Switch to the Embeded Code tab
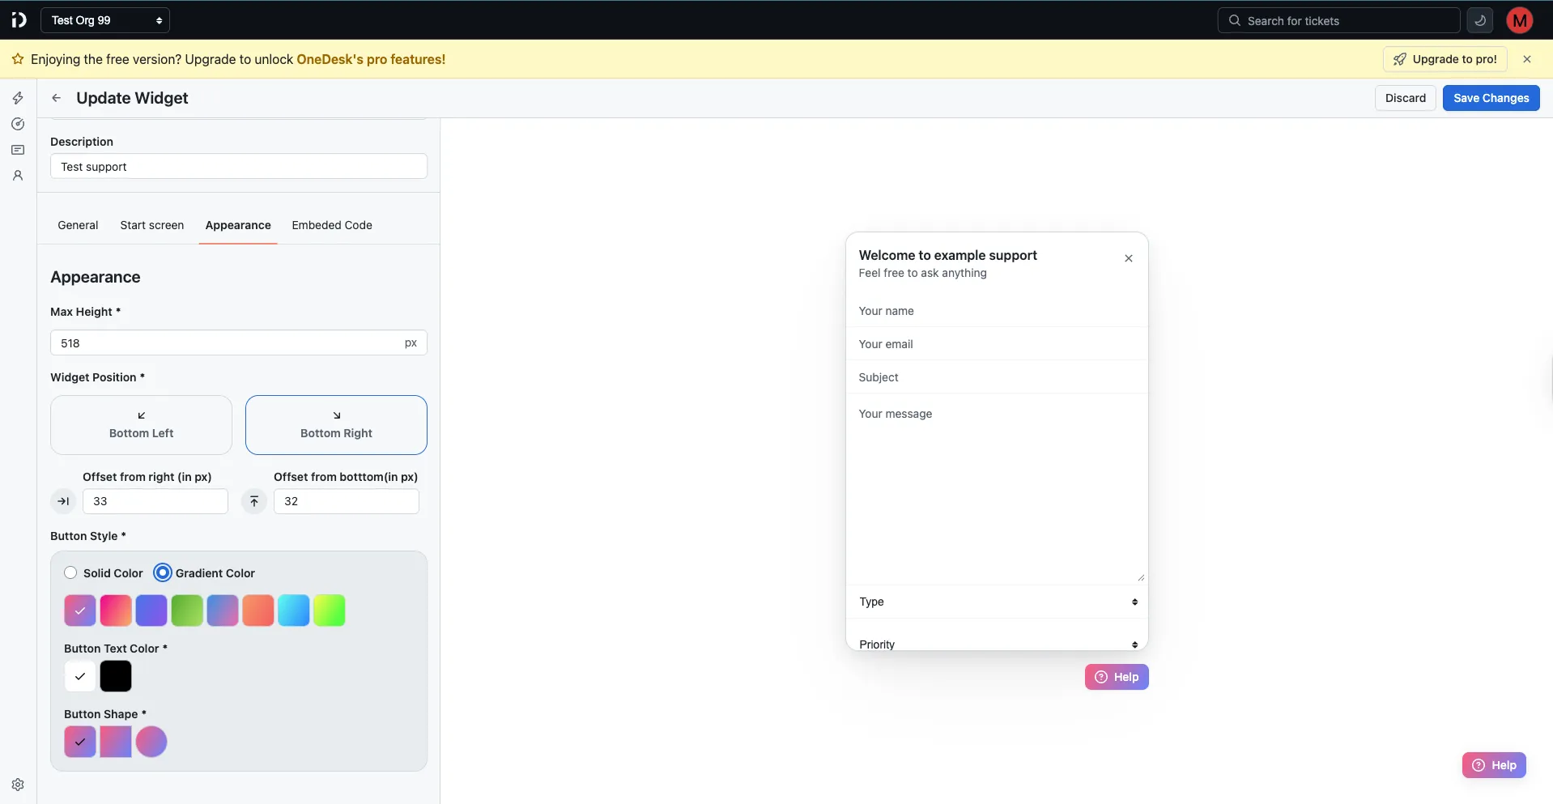Image resolution: width=1553 pixels, height=804 pixels. pyautogui.click(x=332, y=225)
